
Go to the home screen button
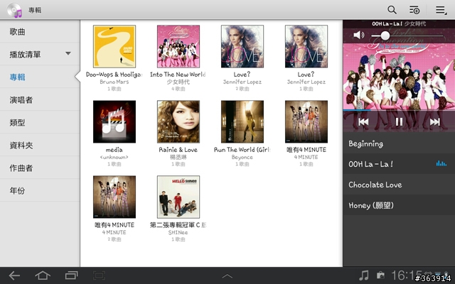tap(43, 275)
